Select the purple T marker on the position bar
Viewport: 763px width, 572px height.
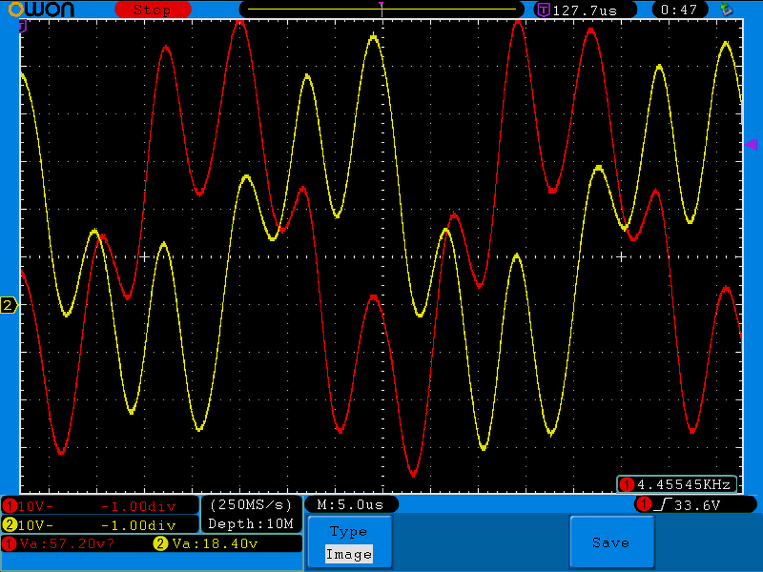[x=381, y=6]
